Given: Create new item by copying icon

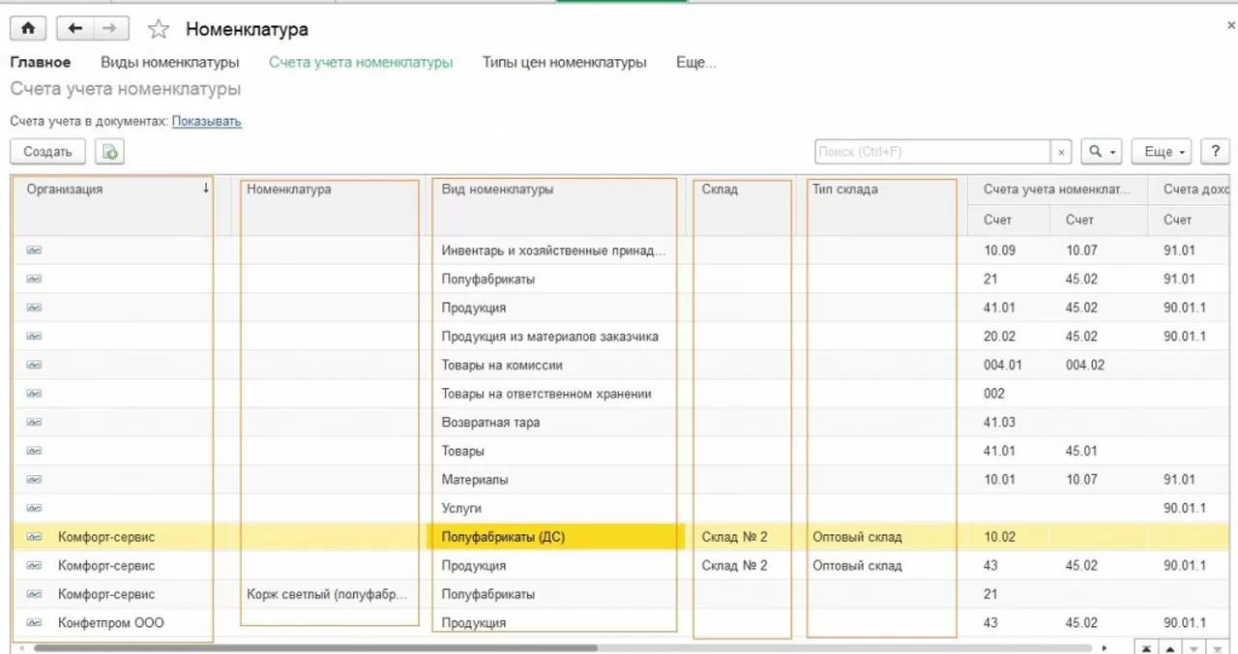Looking at the screenshot, I should pyautogui.click(x=110, y=151).
